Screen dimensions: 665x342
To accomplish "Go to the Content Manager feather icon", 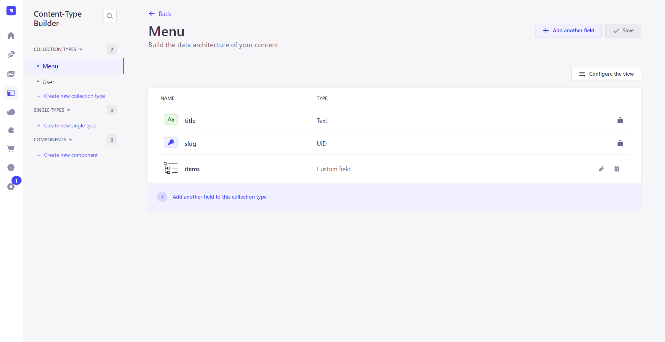I will 11,55.
